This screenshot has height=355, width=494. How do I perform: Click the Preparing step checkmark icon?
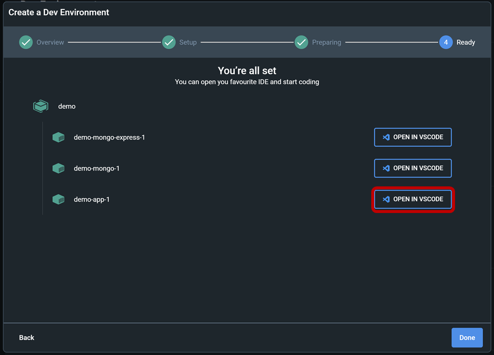[x=302, y=42]
